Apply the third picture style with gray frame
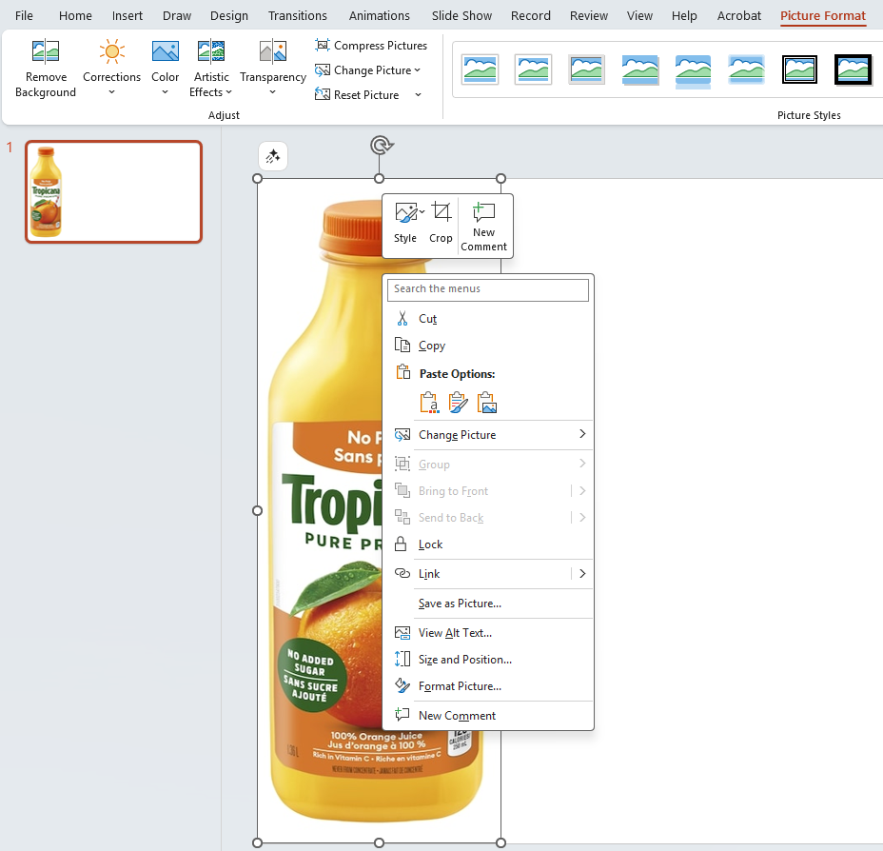 point(586,69)
